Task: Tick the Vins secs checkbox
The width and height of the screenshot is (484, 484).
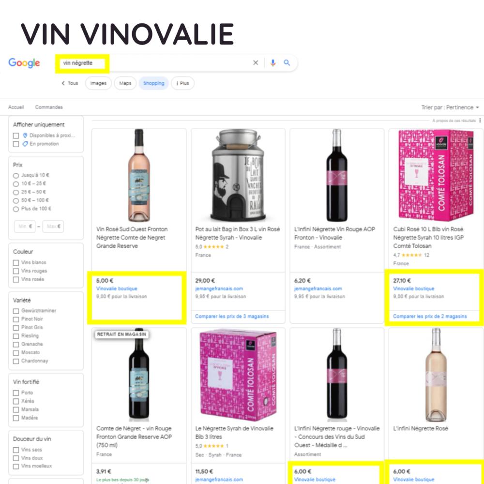Action: click(x=16, y=450)
